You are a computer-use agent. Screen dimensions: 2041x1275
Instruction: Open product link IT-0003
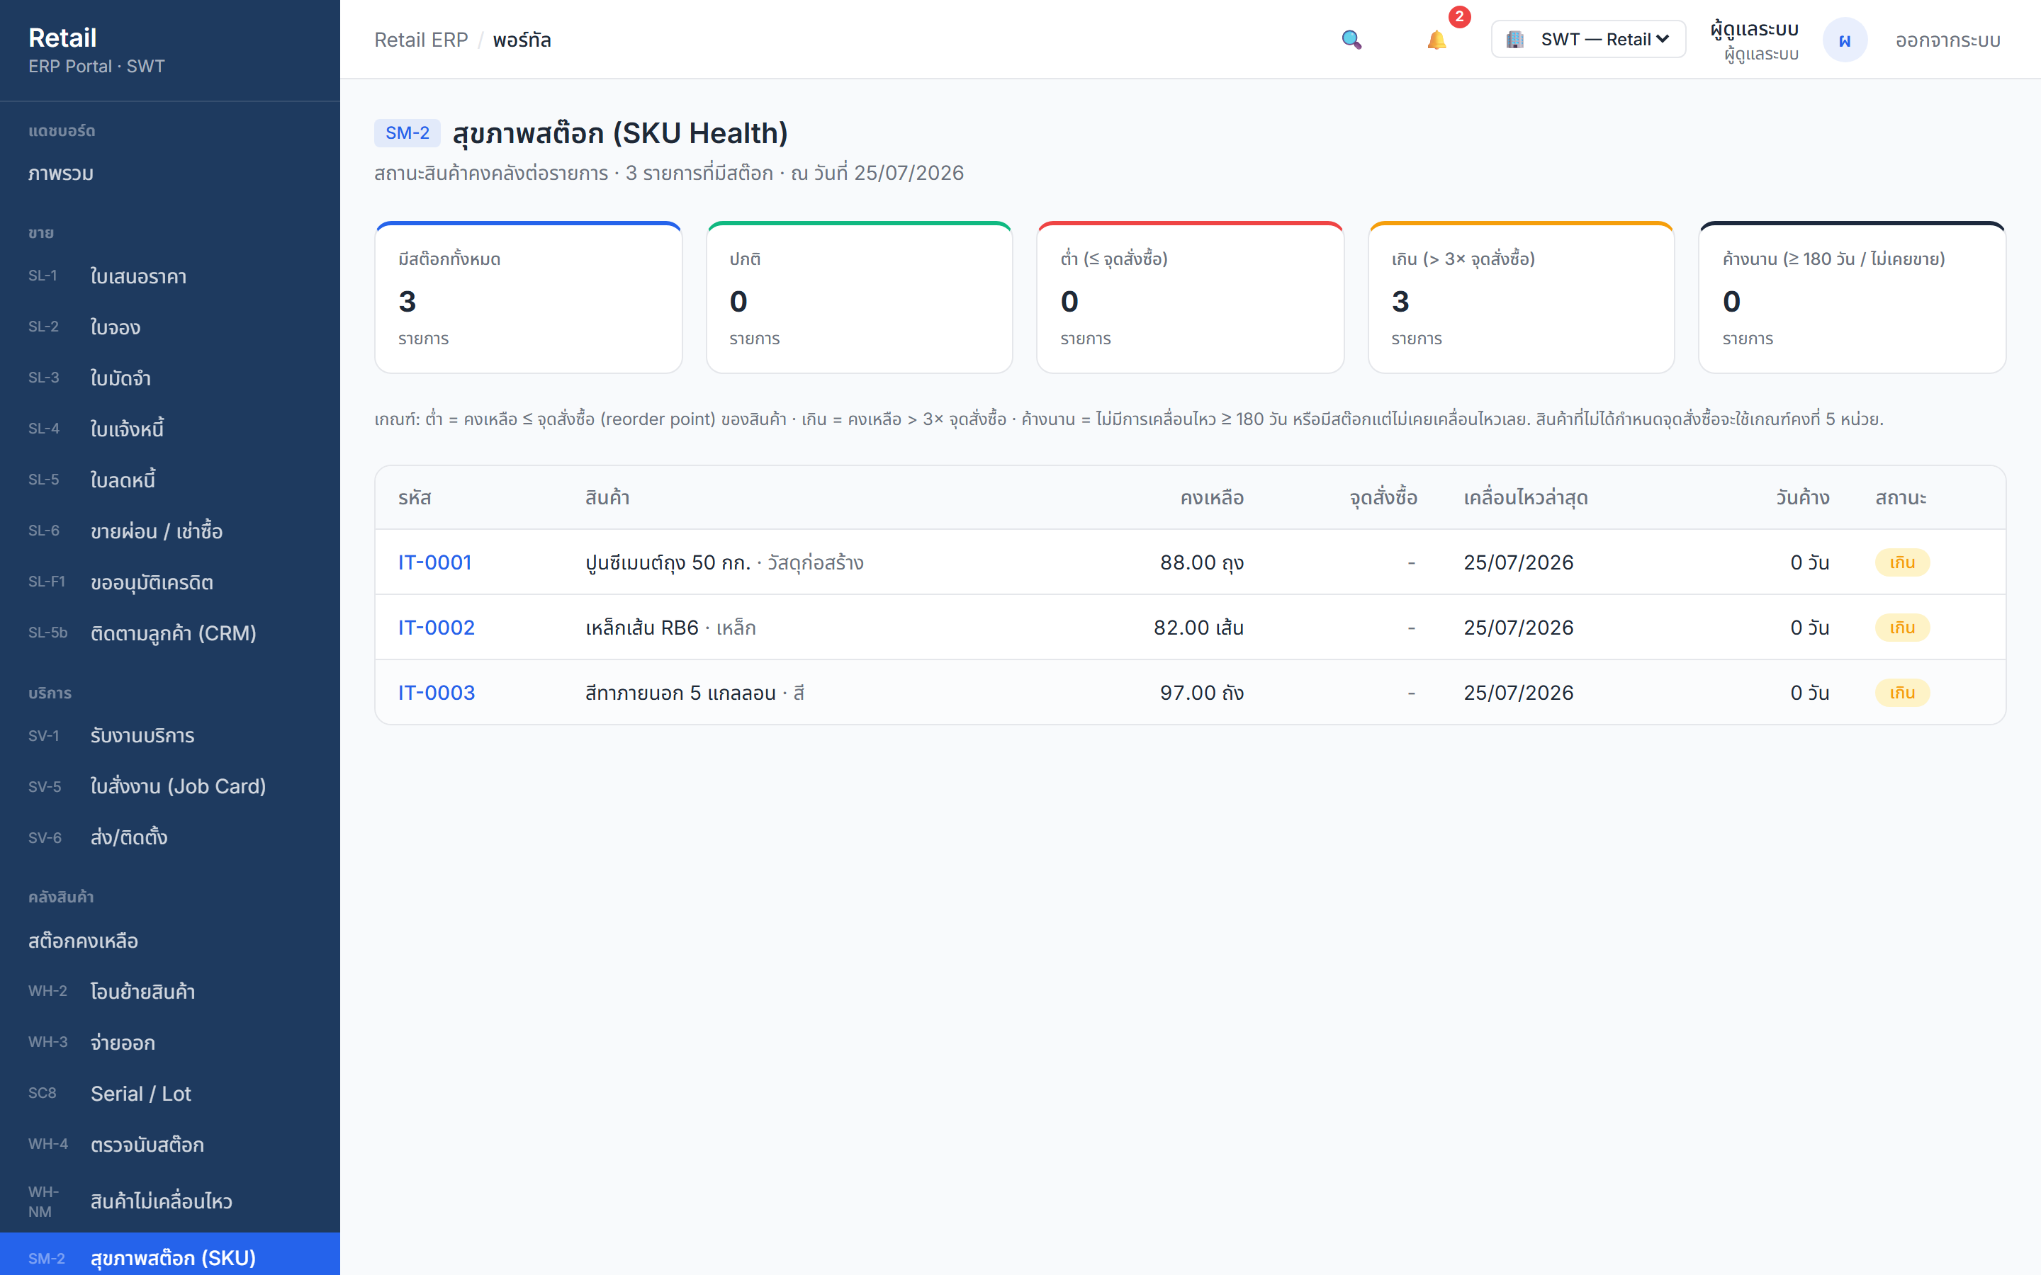coord(436,692)
